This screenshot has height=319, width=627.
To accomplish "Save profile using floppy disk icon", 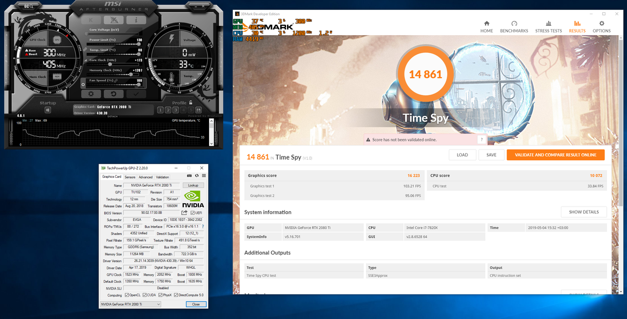I will coord(198,110).
